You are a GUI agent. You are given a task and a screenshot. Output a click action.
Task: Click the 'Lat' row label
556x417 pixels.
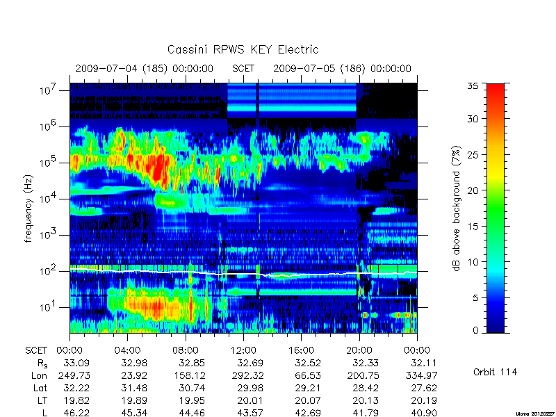[40, 388]
